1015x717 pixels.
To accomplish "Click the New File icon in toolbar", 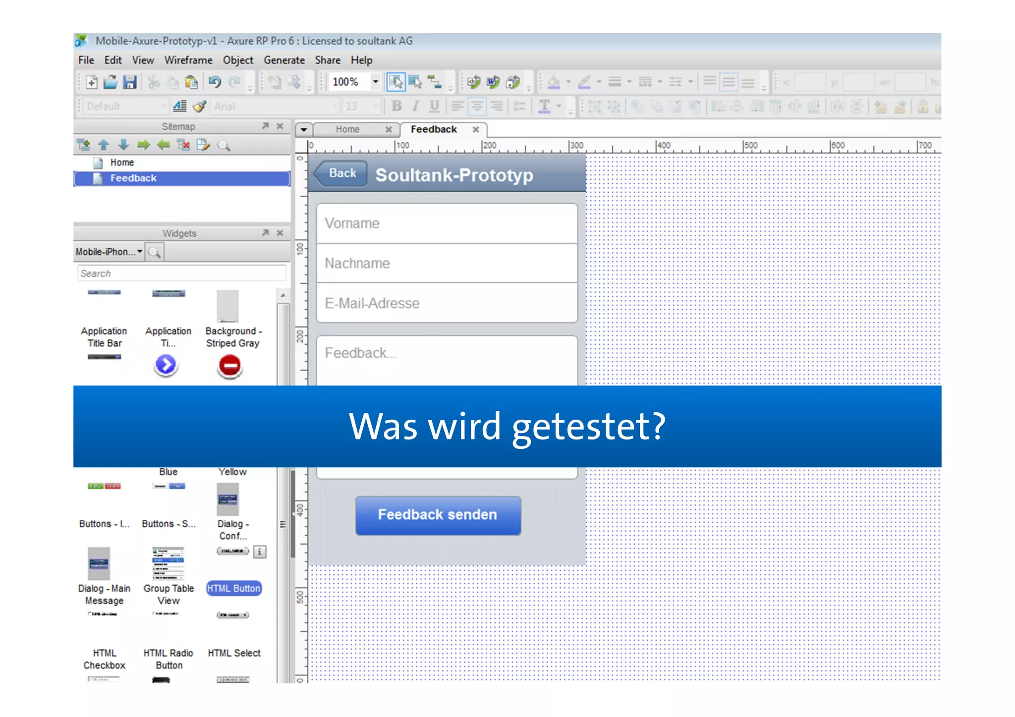I will click(92, 82).
